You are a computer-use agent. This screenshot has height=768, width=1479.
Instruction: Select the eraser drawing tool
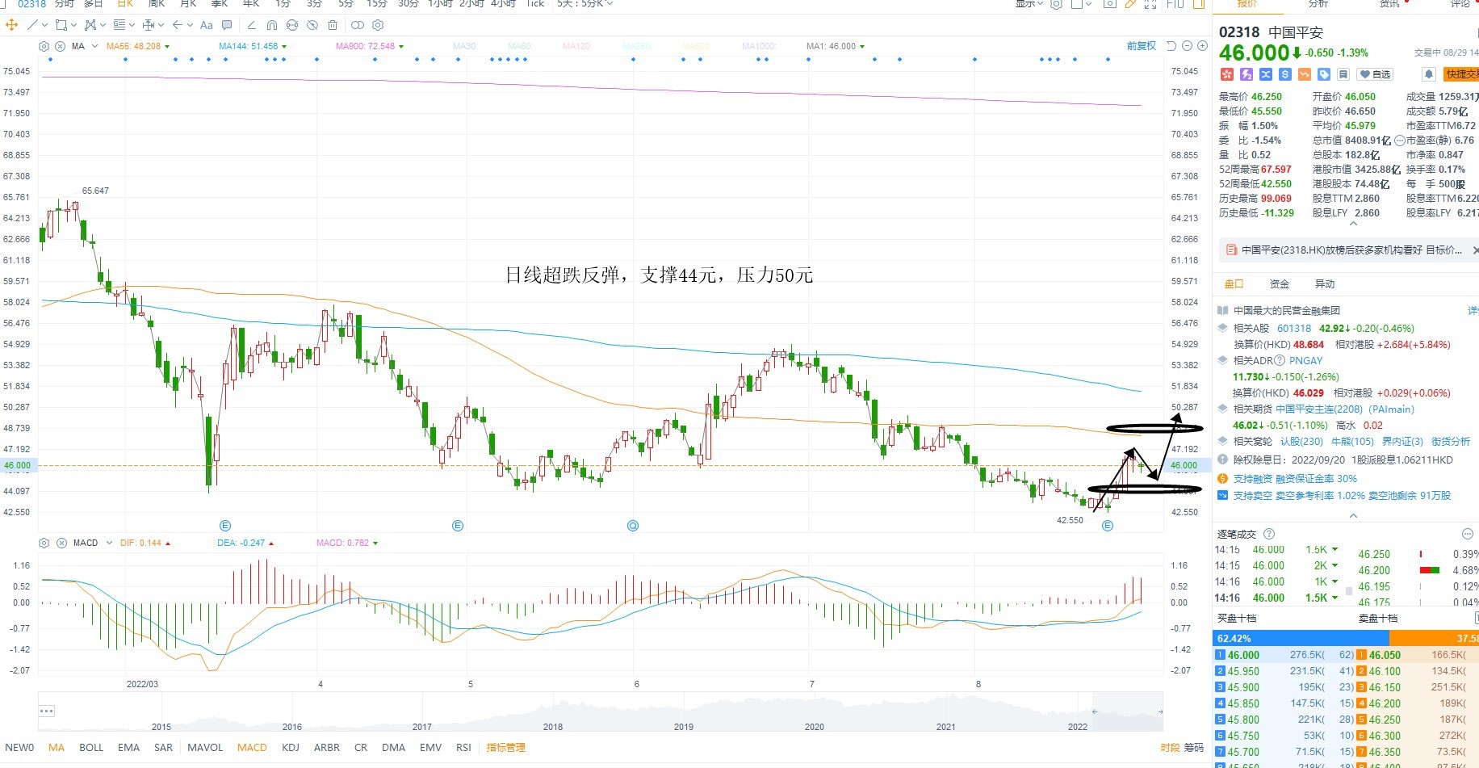(x=252, y=25)
